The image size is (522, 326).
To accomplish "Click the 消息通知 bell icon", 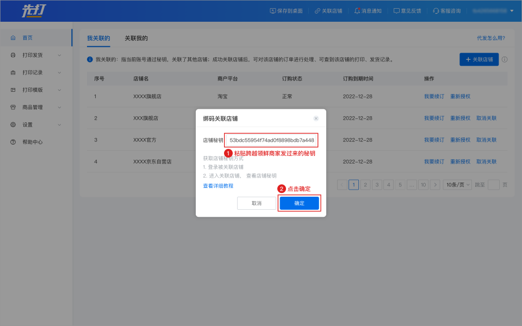I will click(357, 11).
